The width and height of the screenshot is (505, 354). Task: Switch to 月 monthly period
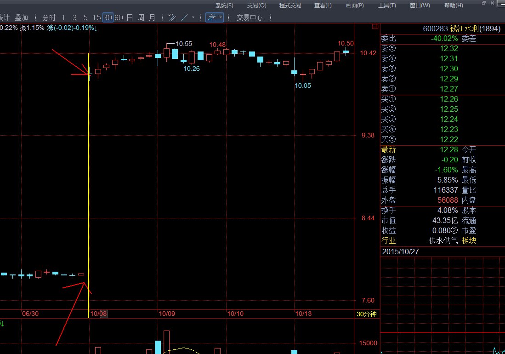(x=152, y=17)
